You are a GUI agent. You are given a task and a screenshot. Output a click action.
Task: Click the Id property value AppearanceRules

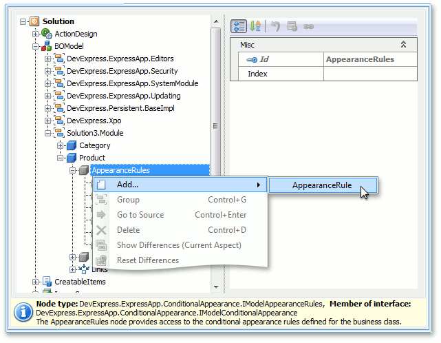[370, 59]
